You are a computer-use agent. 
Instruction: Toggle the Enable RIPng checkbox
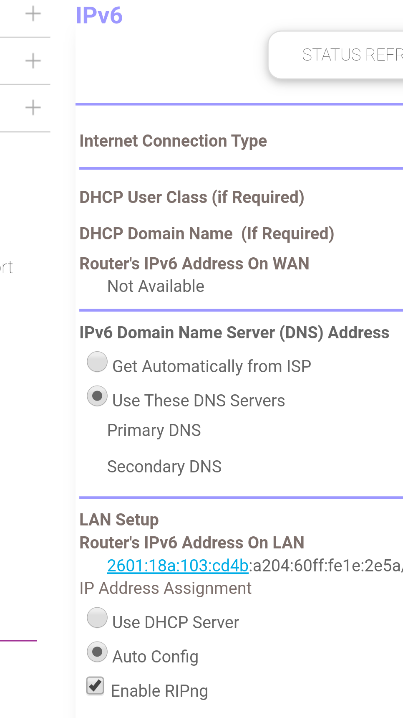[x=95, y=686]
